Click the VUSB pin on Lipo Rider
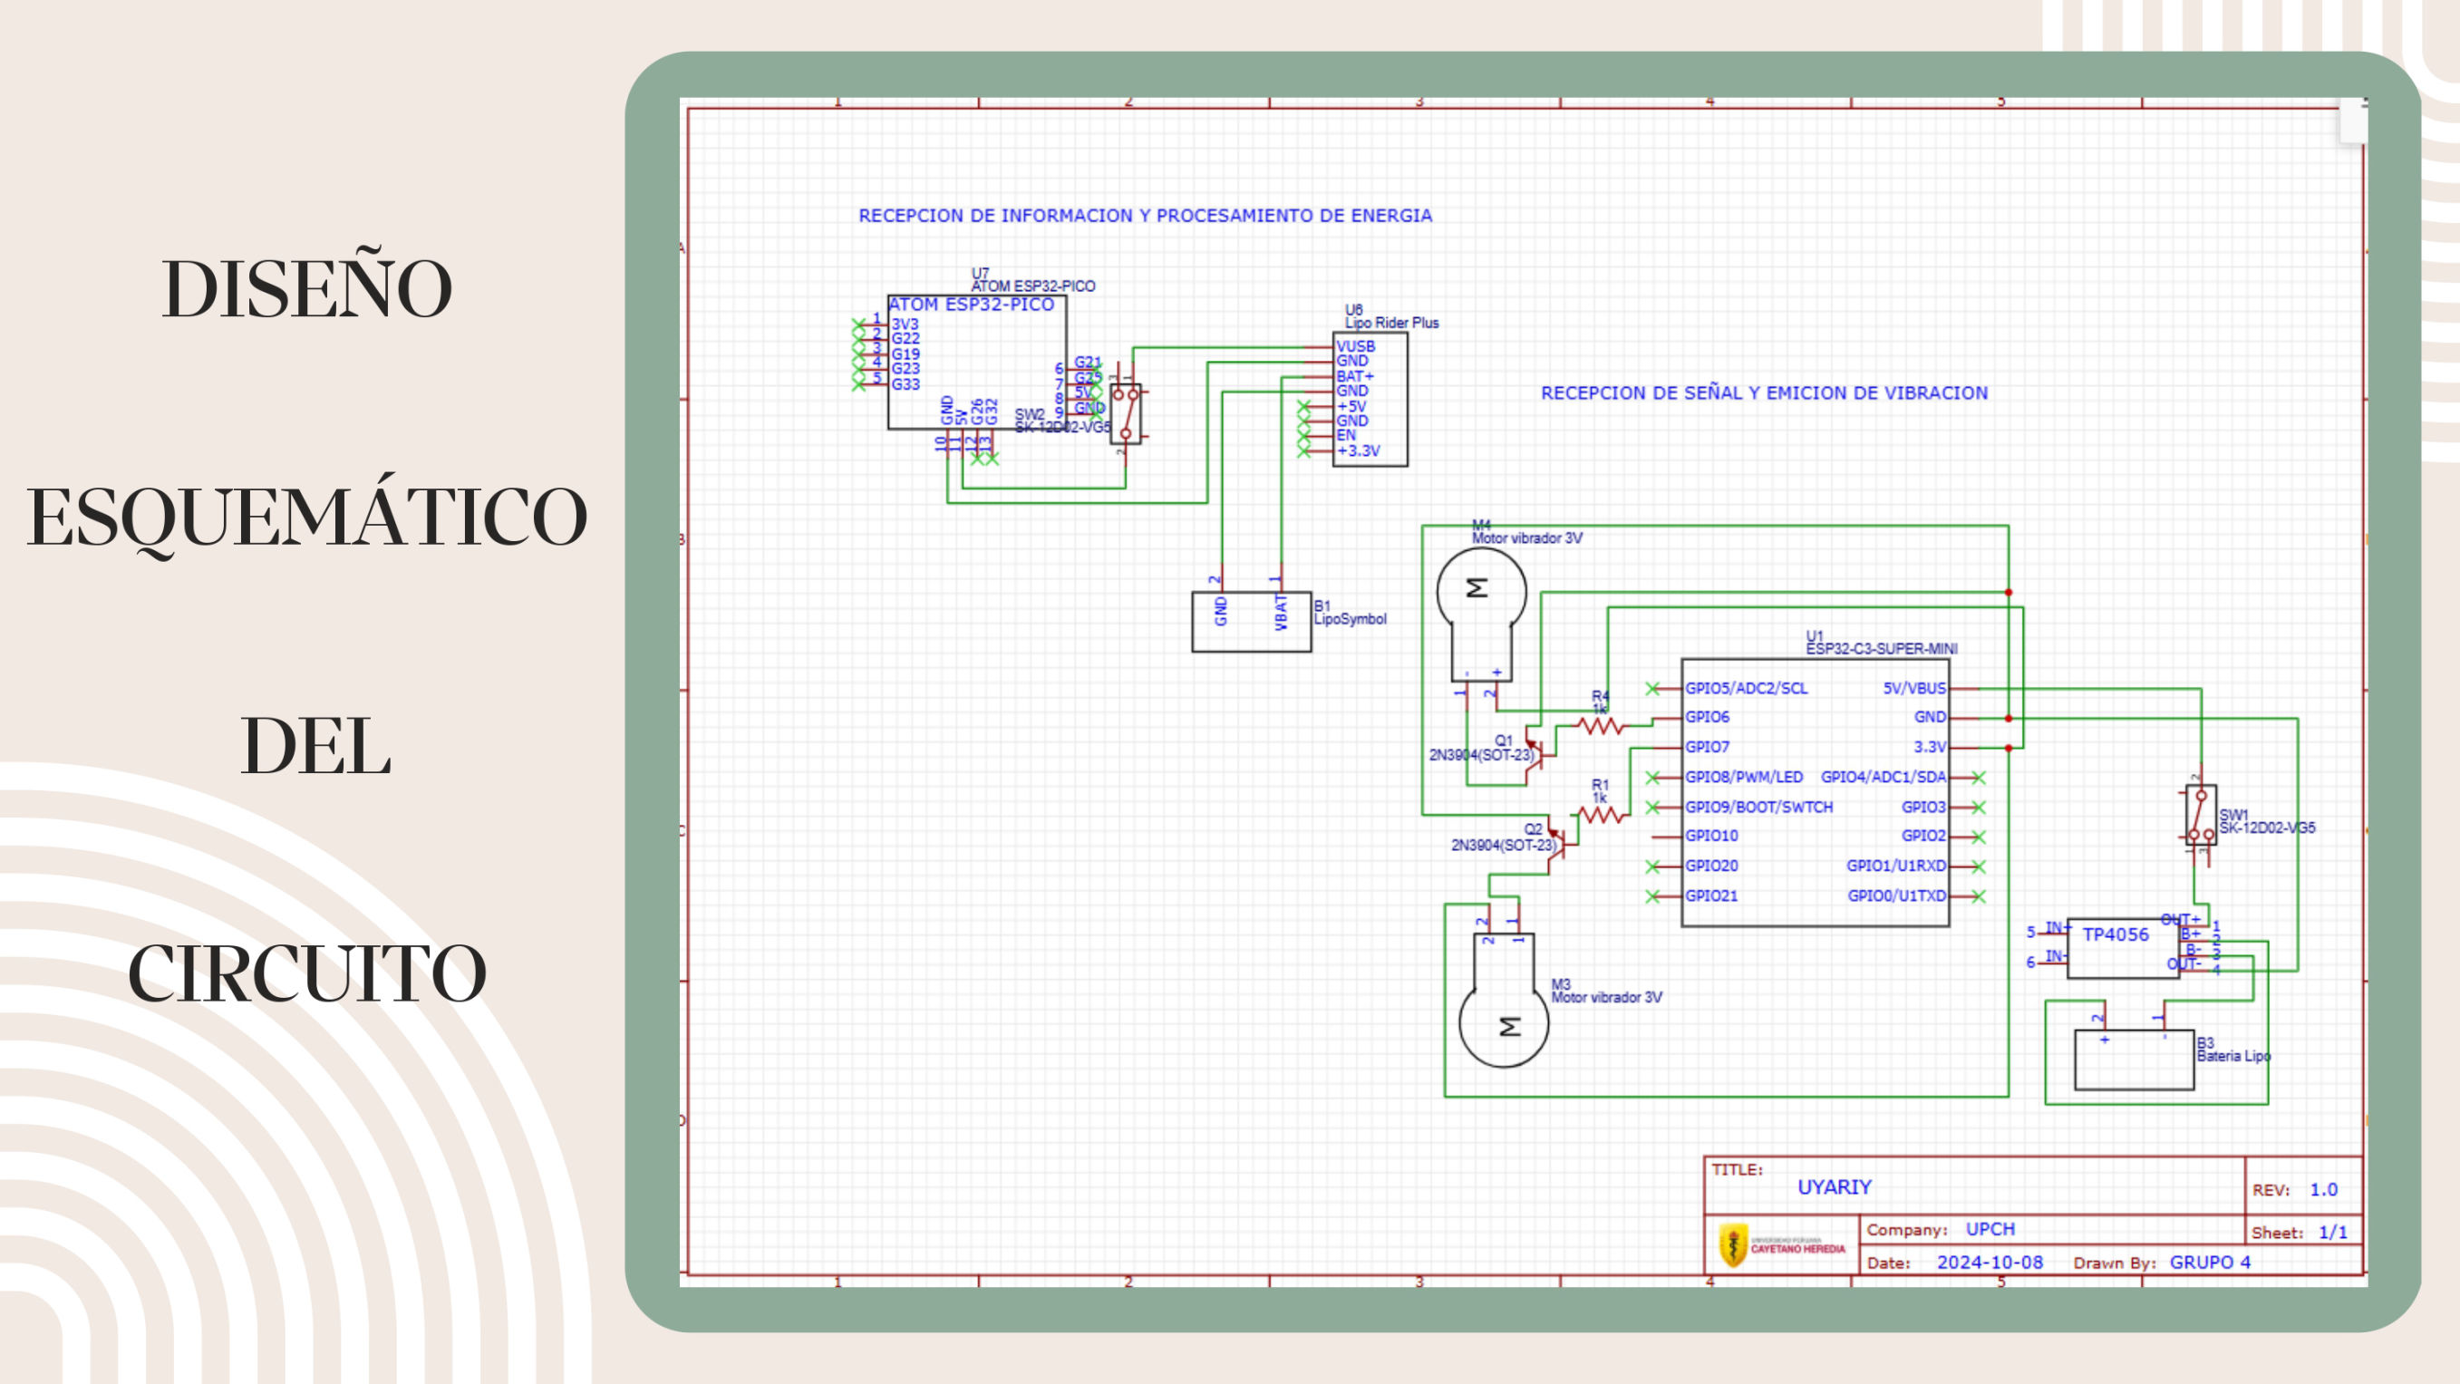This screenshot has height=1384, width=2460. (x=1355, y=347)
